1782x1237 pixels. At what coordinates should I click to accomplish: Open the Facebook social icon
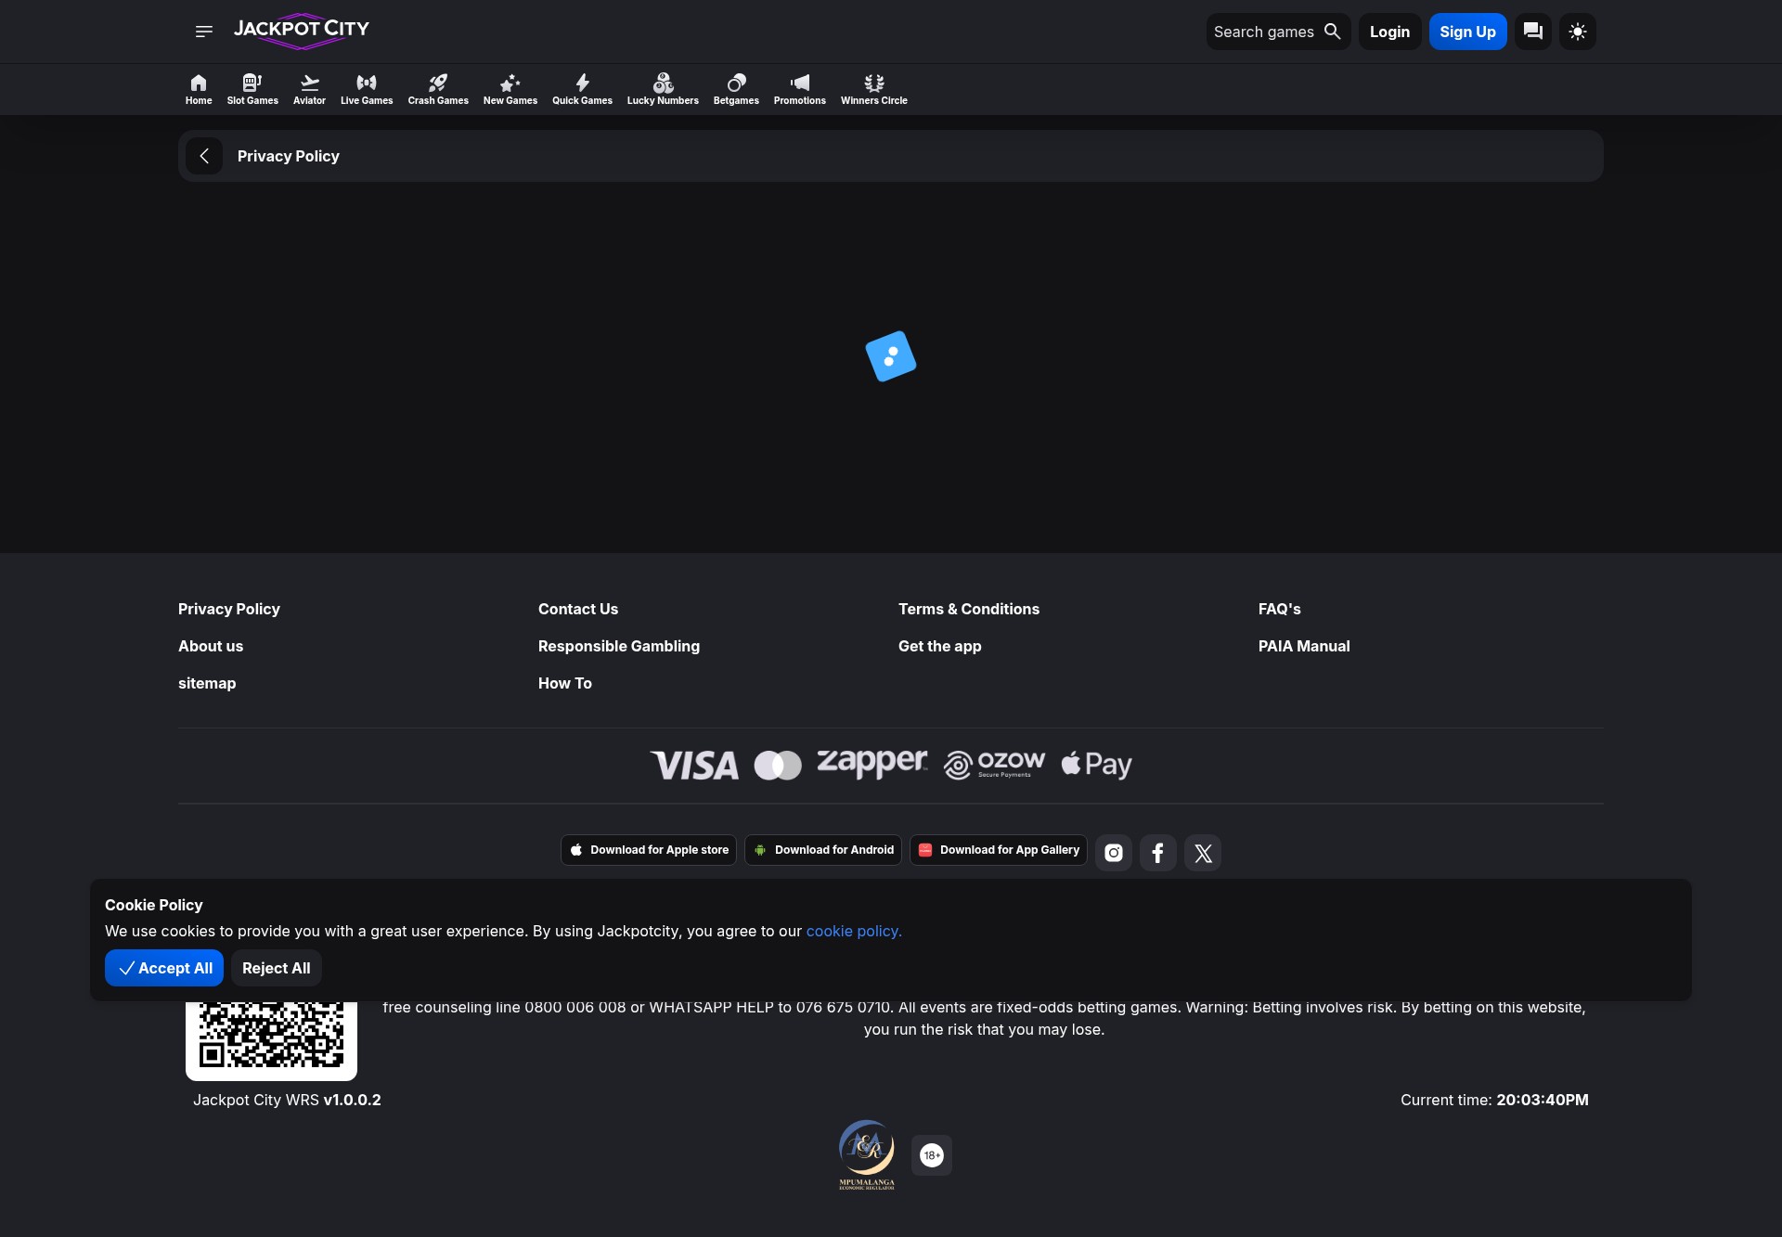tap(1158, 853)
